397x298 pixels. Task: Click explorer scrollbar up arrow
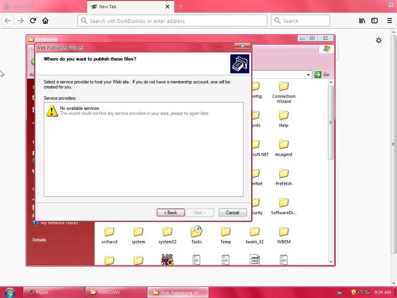(331, 82)
